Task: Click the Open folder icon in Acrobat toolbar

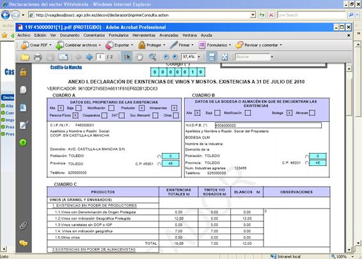Action: (25, 57)
